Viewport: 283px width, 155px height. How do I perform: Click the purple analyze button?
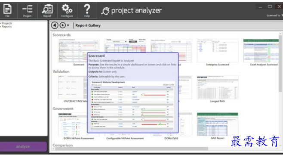pyautogui.click(x=23, y=146)
